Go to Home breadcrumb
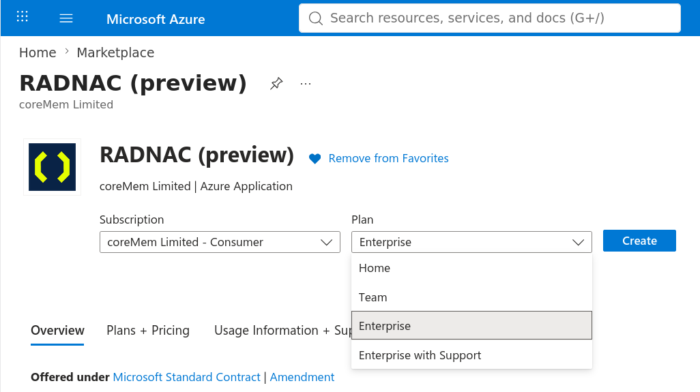The height and width of the screenshot is (392, 700). [38, 52]
